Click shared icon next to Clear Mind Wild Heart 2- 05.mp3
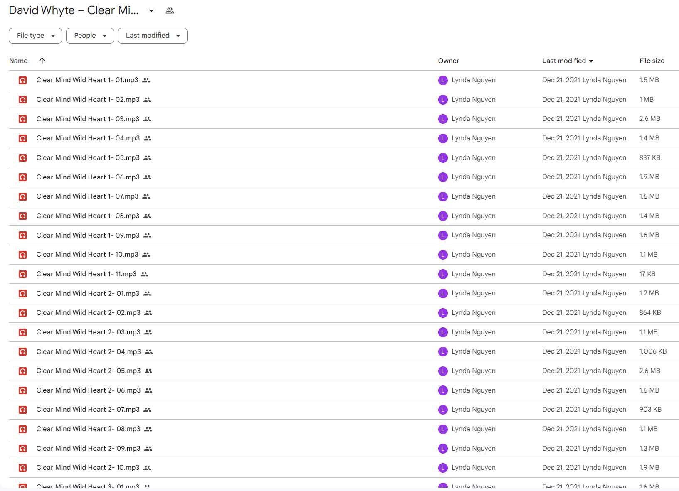This screenshot has height=491, width=679. pos(148,371)
